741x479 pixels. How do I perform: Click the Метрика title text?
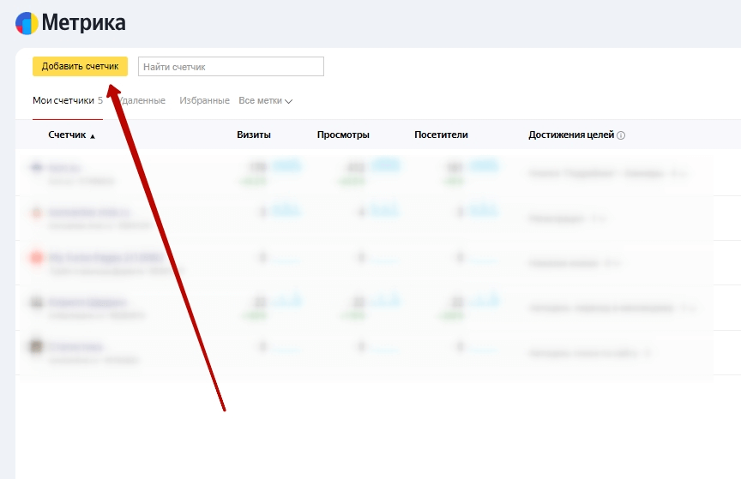pyautogui.click(x=84, y=22)
